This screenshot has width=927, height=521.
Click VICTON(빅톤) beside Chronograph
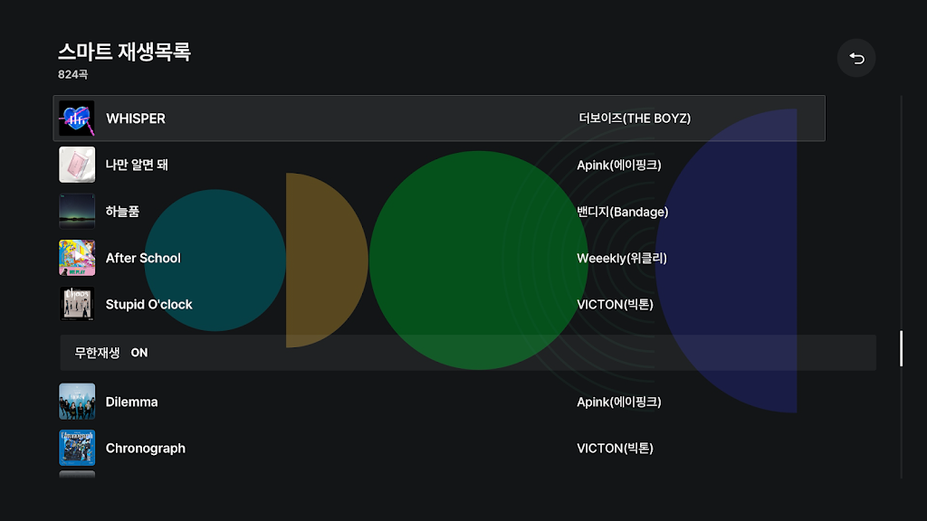click(x=615, y=448)
